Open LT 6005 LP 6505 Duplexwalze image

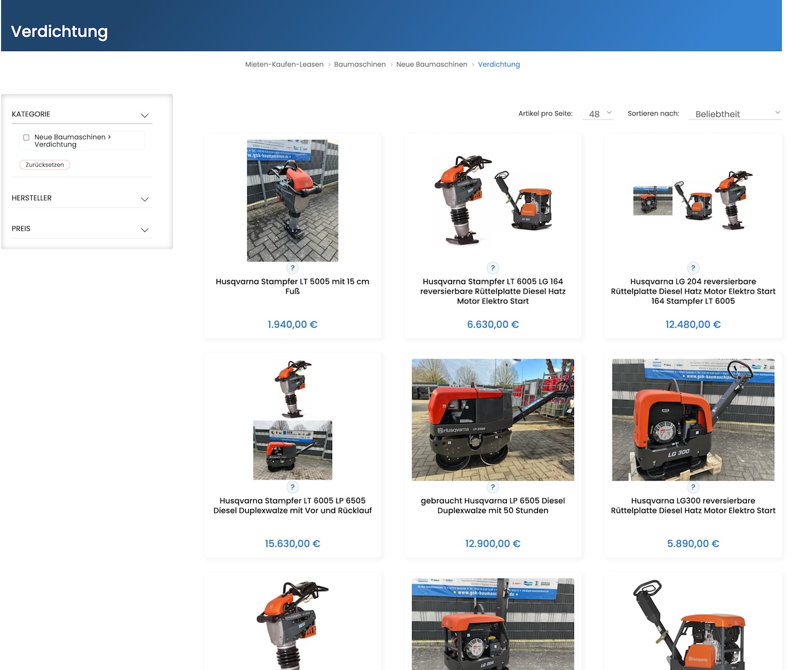click(x=292, y=419)
